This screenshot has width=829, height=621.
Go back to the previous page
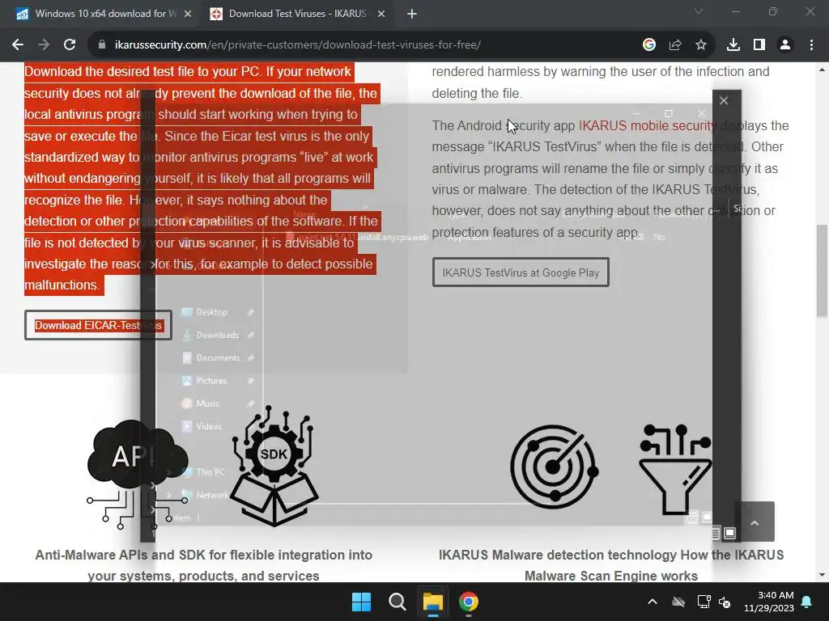[x=18, y=45]
